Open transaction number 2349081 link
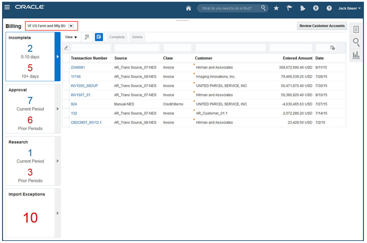The height and width of the screenshot is (243, 367). [78, 67]
